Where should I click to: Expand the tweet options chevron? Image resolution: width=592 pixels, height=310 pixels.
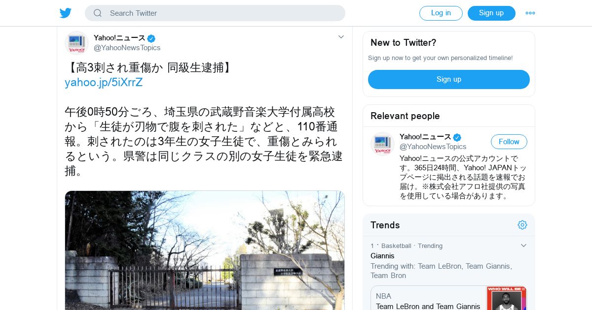point(341,37)
